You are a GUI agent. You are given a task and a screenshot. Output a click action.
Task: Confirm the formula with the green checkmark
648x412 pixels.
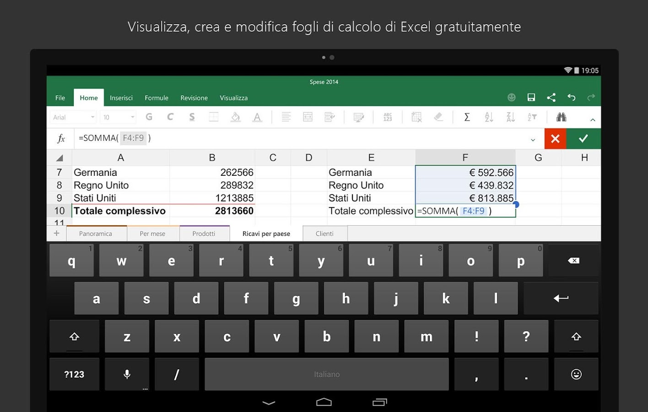tap(583, 139)
